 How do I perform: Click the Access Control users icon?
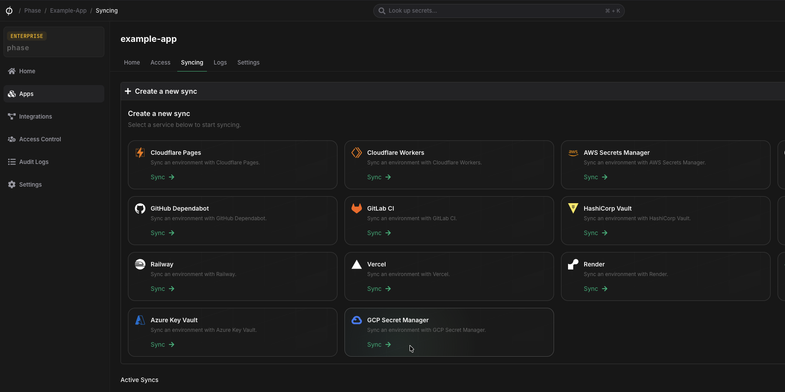click(x=12, y=139)
